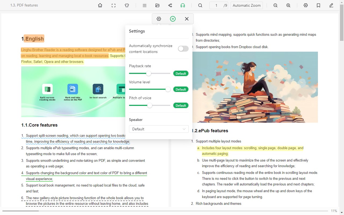Add a bookmark with the bookmark icon
The height and width of the screenshot is (215, 344).
click(318, 5)
